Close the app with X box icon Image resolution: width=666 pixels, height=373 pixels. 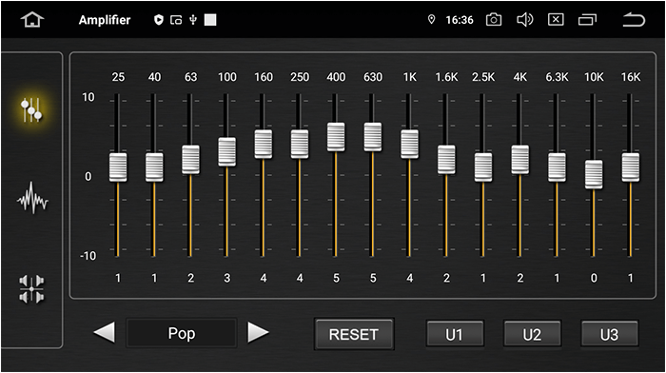coord(556,20)
